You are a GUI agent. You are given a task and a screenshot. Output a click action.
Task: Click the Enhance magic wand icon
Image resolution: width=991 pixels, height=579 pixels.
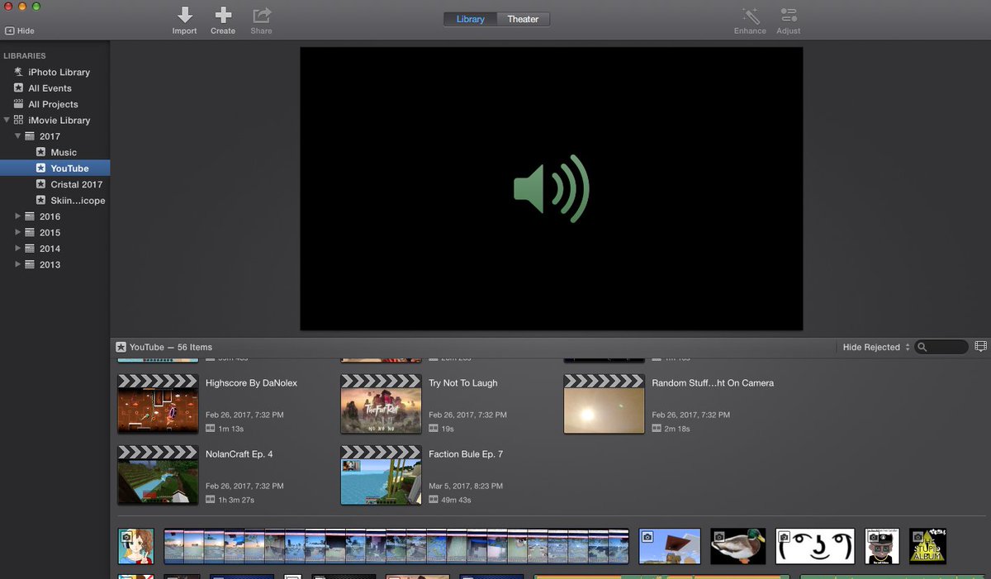pyautogui.click(x=750, y=15)
